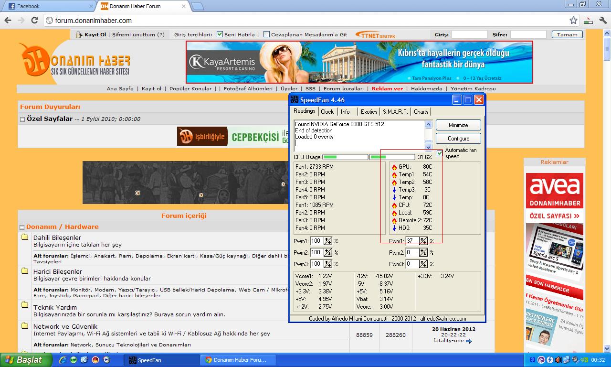This screenshot has height=367, width=611.
Task: Switch to the Clock tab in SpeedFan
Action: 327,111
